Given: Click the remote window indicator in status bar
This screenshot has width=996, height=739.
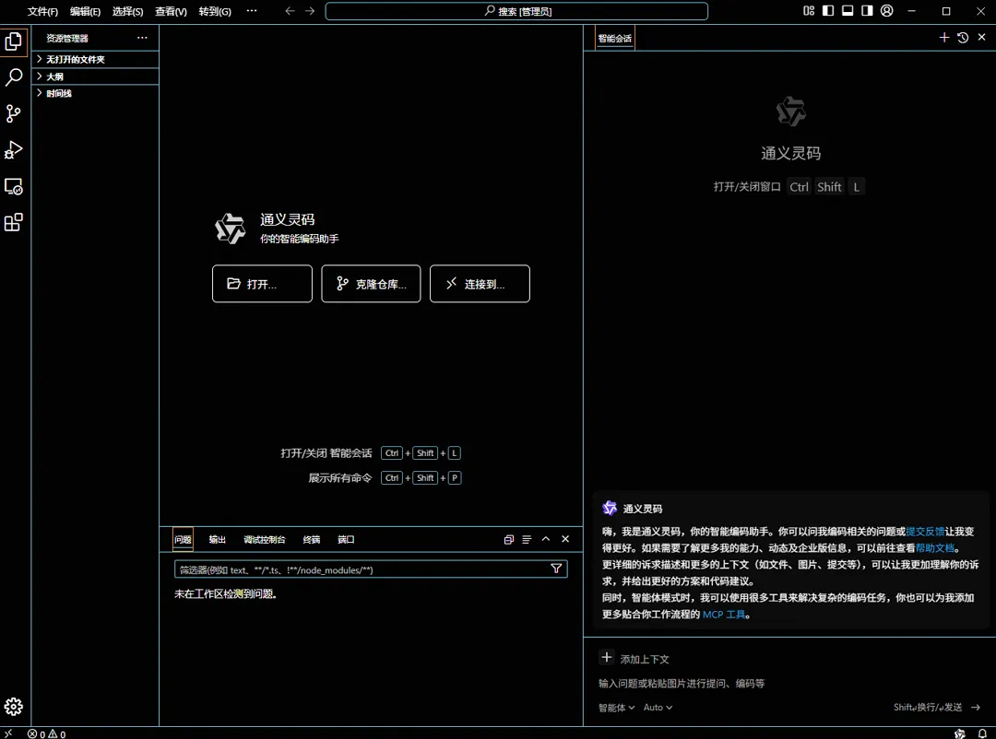Looking at the screenshot, I should pos(8,733).
